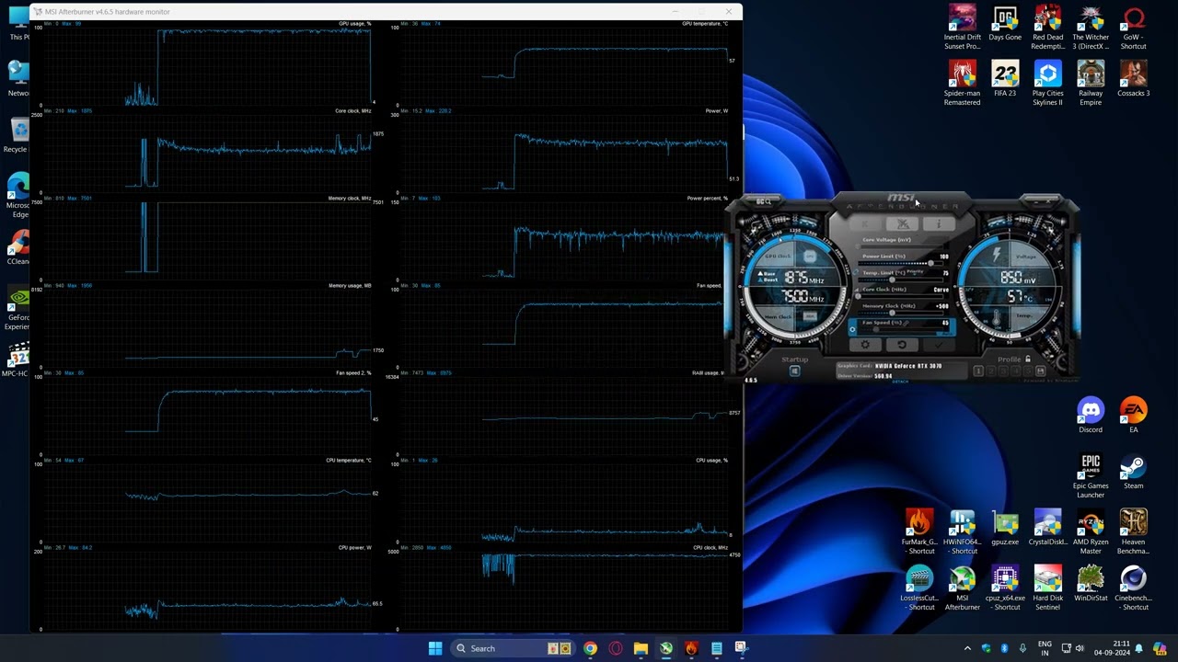Open the Core Clock Curve editor value
This screenshot has height=662, width=1178.
tap(941, 290)
